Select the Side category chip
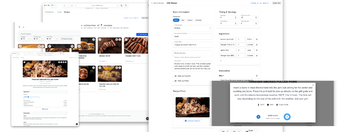The image size is (339, 132). pos(183,20)
